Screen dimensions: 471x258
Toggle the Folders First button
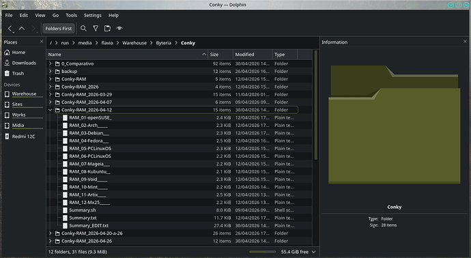click(59, 29)
